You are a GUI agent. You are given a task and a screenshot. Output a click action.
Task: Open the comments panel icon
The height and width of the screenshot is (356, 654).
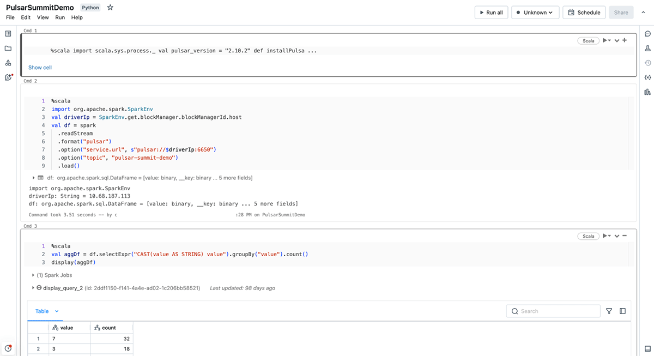647,34
